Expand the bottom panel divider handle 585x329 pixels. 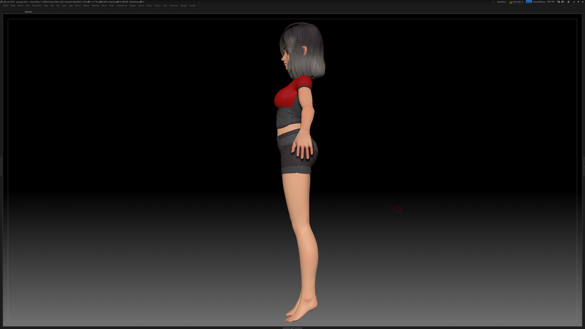[292, 328]
